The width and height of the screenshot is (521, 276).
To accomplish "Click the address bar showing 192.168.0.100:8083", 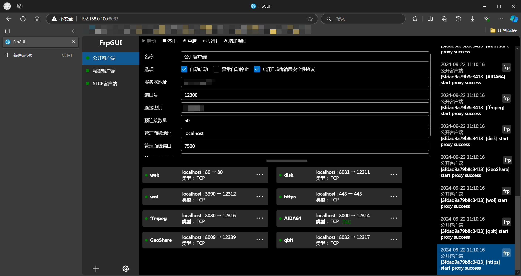I will pyautogui.click(x=182, y=19).
